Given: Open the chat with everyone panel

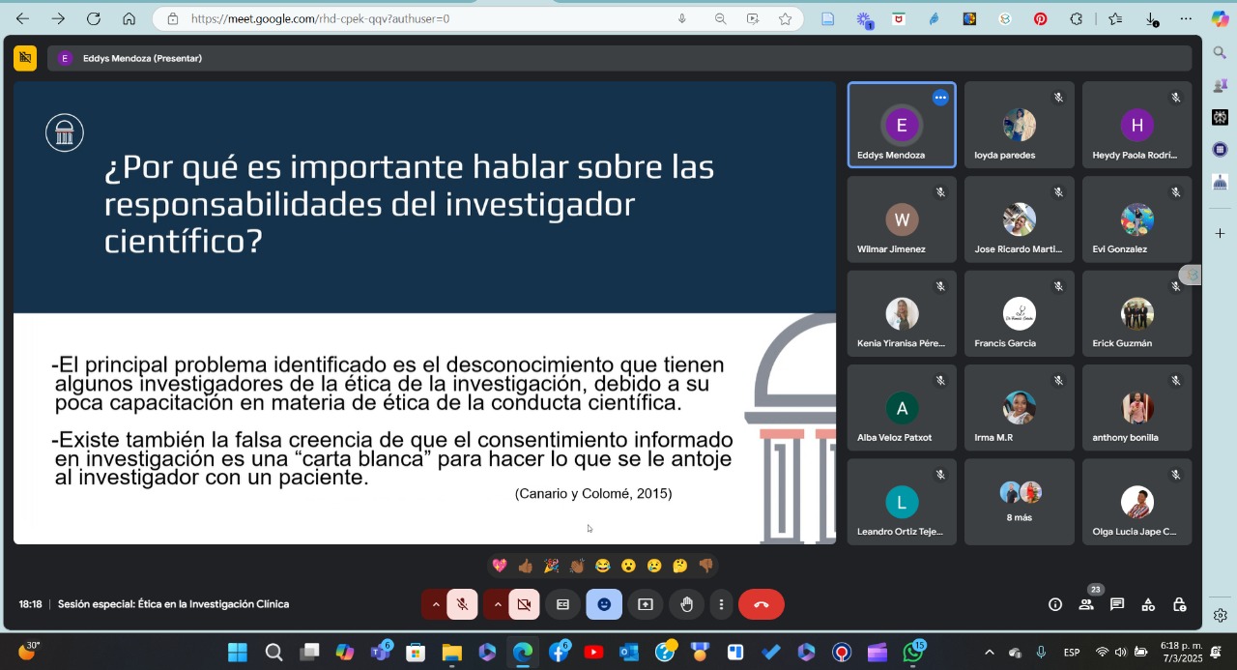Looking at the screenshot, I should (x=1117, y=604).
